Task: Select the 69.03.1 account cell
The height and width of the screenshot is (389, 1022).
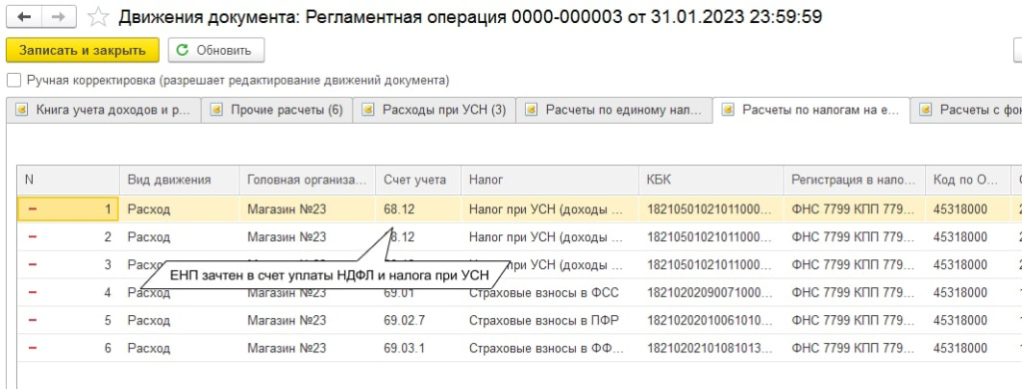Action: tap(418, 348)
